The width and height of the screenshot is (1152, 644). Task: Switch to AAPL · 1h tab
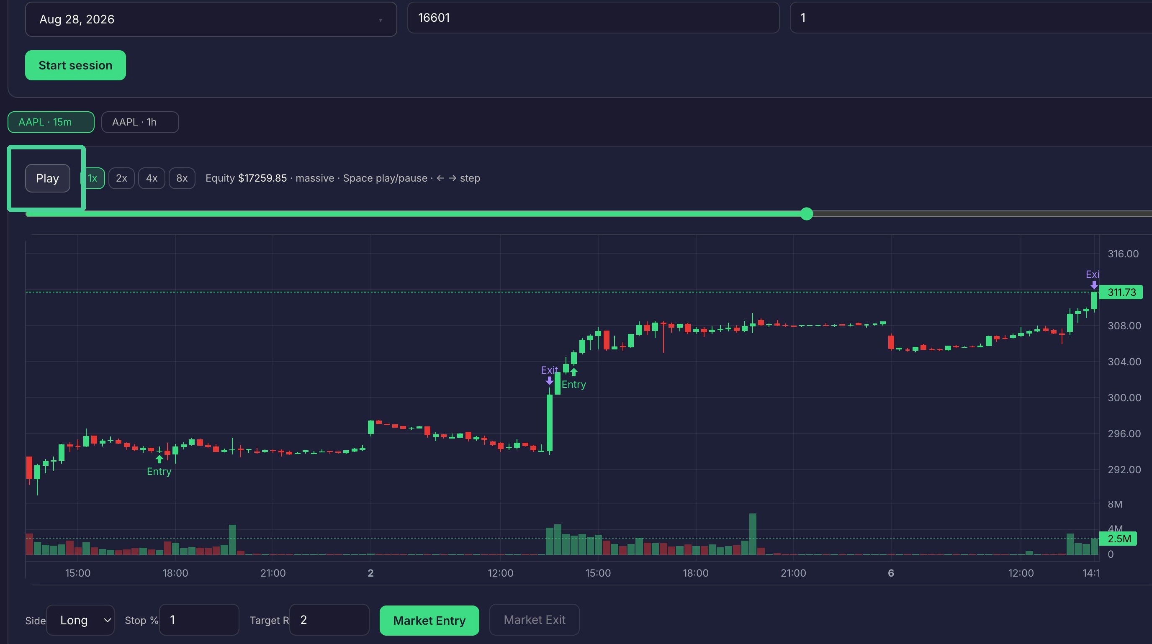pos(140,122)
